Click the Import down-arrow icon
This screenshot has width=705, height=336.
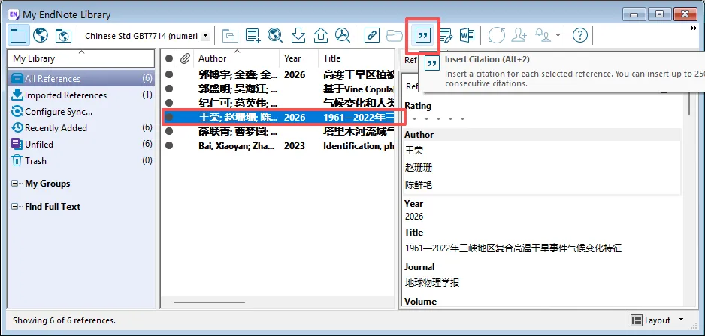[x=298, y=35]
